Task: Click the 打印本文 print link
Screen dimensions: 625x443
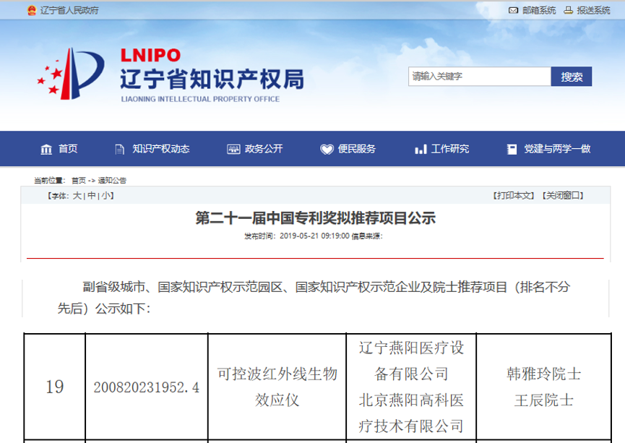Action: tap(514, 195)
